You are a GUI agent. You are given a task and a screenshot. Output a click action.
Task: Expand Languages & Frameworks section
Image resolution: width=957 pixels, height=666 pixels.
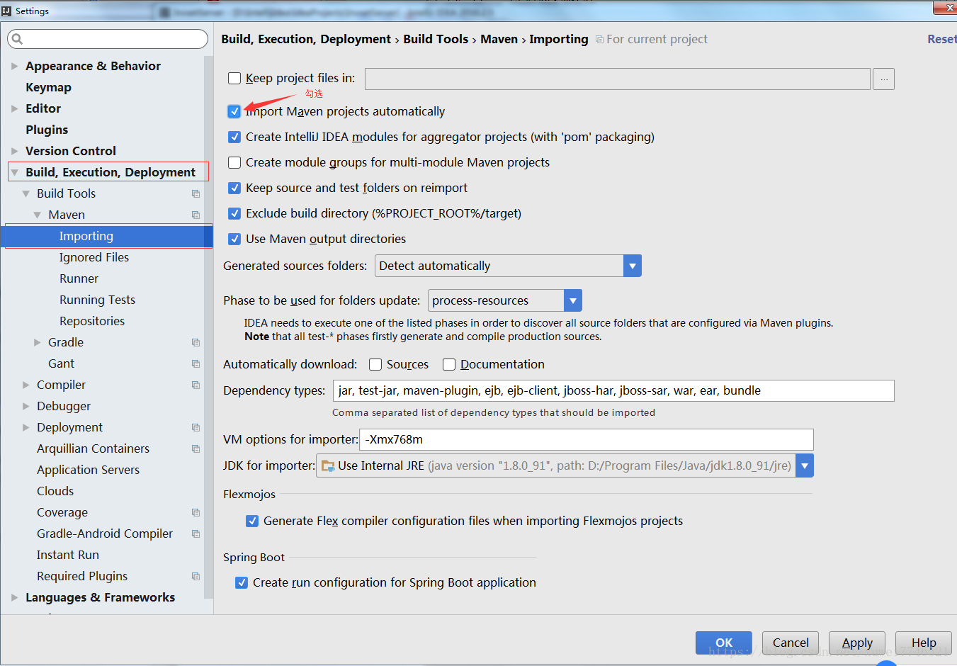15,597
